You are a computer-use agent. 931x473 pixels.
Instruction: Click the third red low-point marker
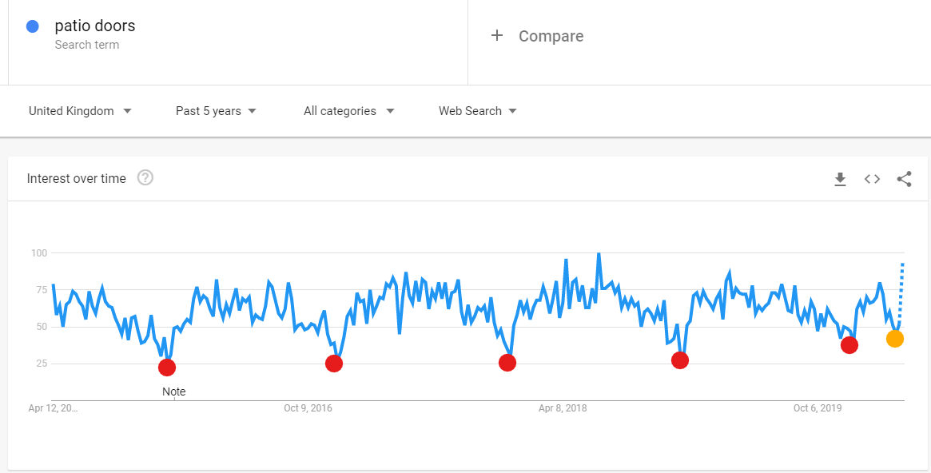[507, 364]
